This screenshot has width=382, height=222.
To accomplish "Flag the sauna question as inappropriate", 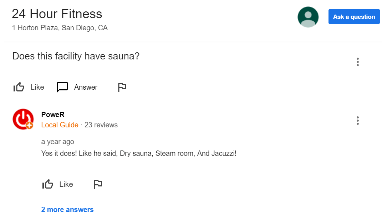I will 122,87.
